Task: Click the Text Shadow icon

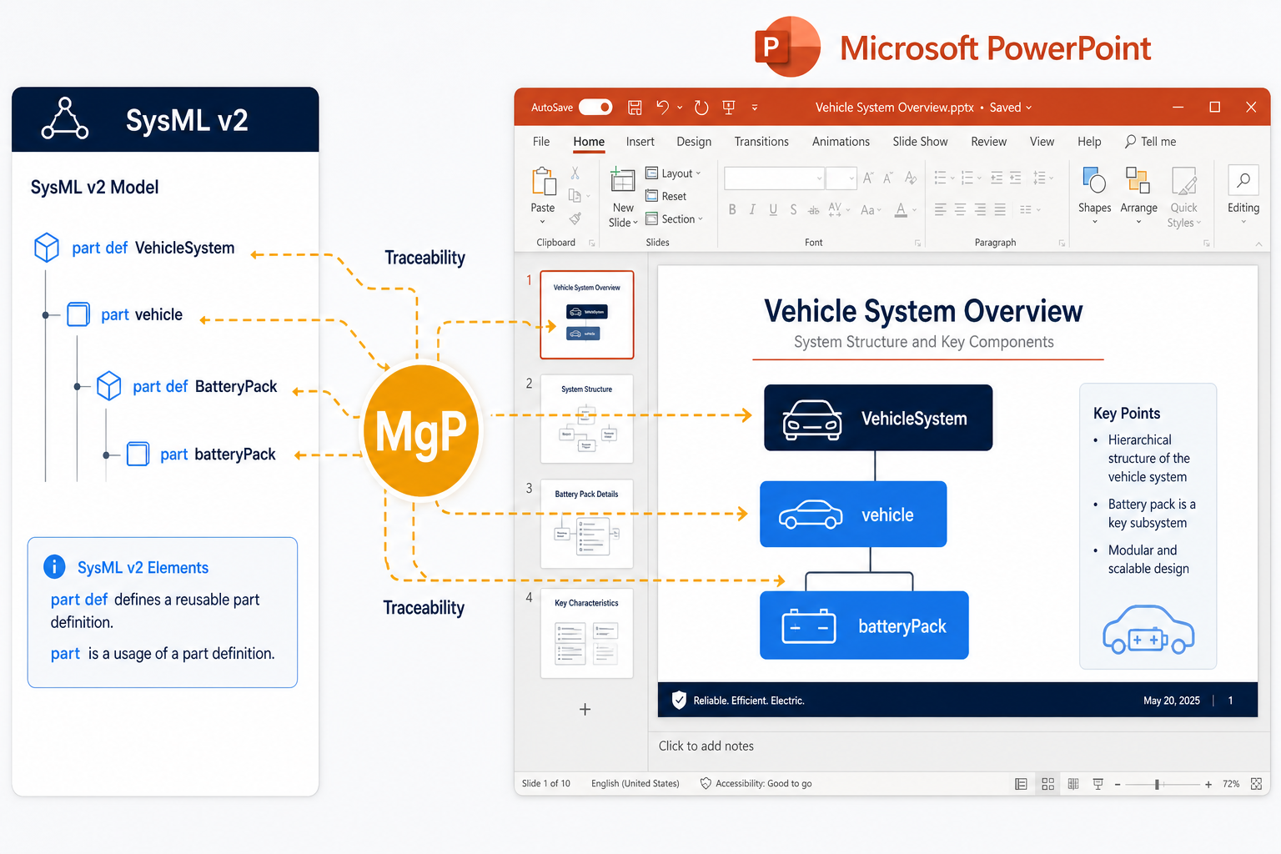Action: (793, 209)
